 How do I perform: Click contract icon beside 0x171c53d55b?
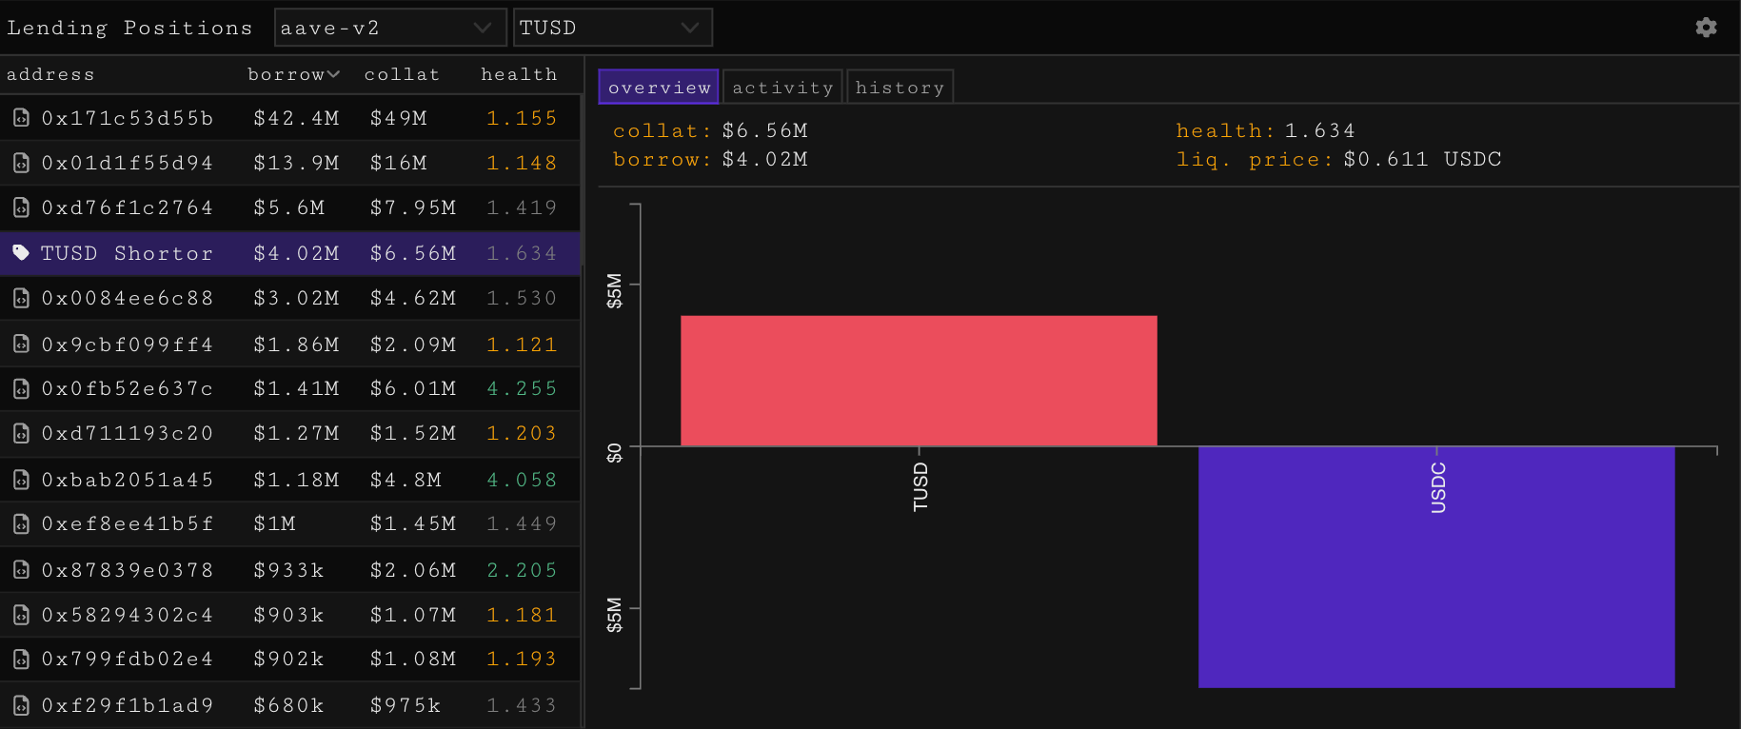(x=21, y=118)
